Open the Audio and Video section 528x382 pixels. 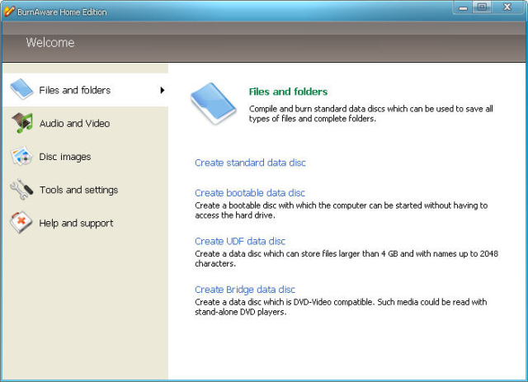(85, 123)
